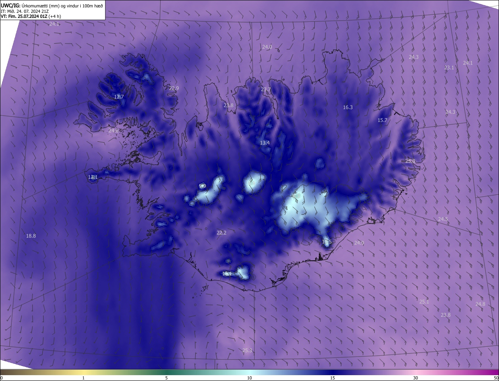Select the map value label 24.6

click(113, 131)
